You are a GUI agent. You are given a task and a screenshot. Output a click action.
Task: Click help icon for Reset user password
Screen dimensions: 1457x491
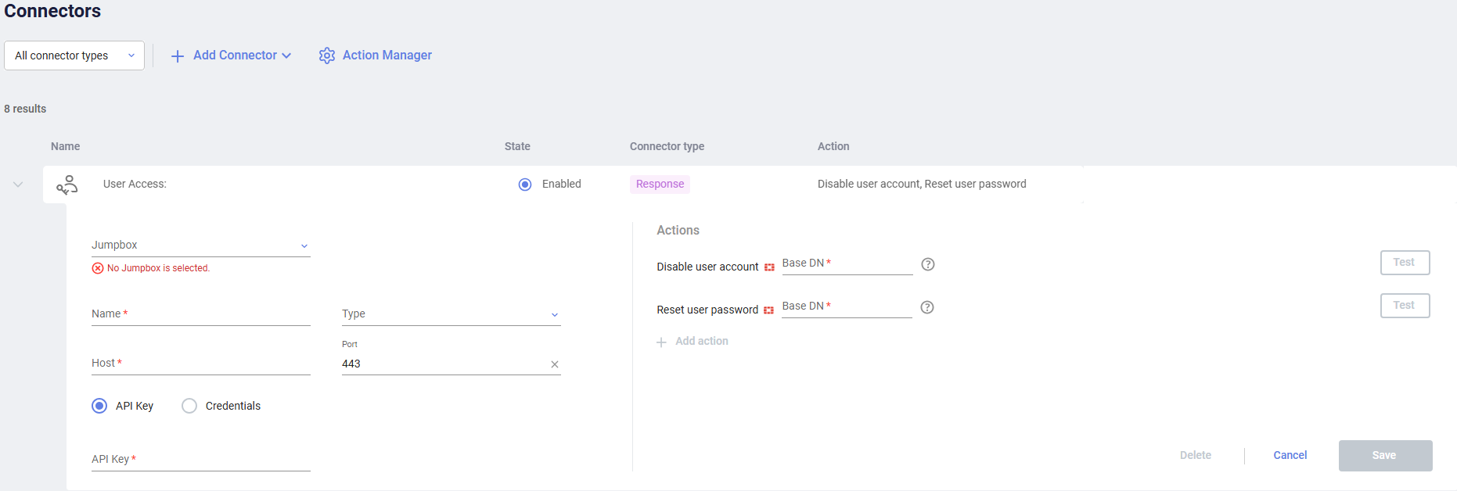tap(927, 307)
